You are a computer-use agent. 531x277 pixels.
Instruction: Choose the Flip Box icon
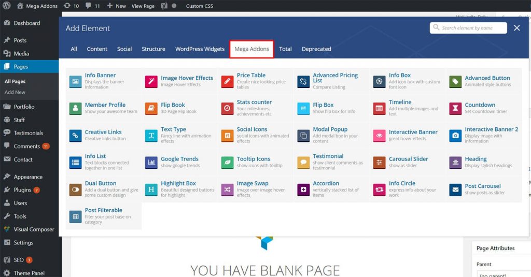[x=303, y=109]
